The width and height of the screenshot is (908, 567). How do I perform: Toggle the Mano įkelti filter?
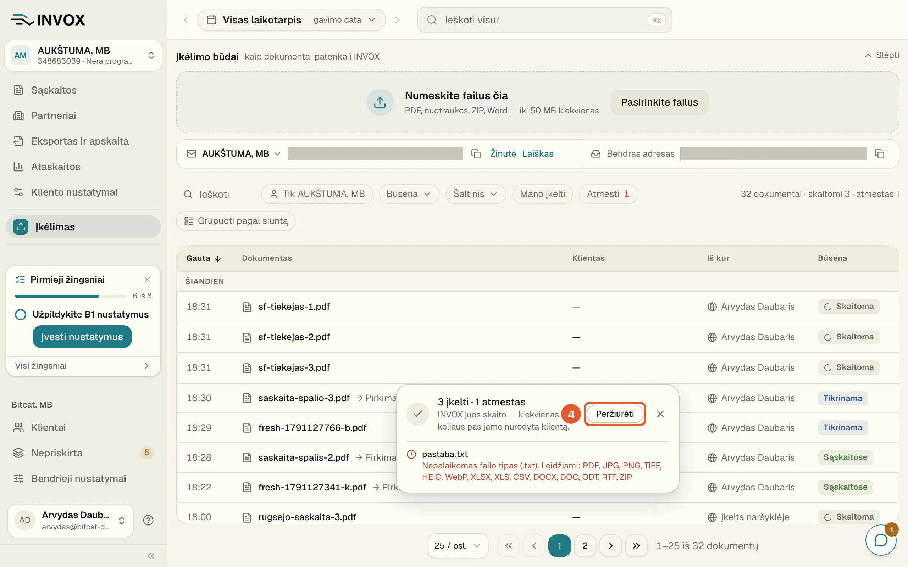[543, 194]
